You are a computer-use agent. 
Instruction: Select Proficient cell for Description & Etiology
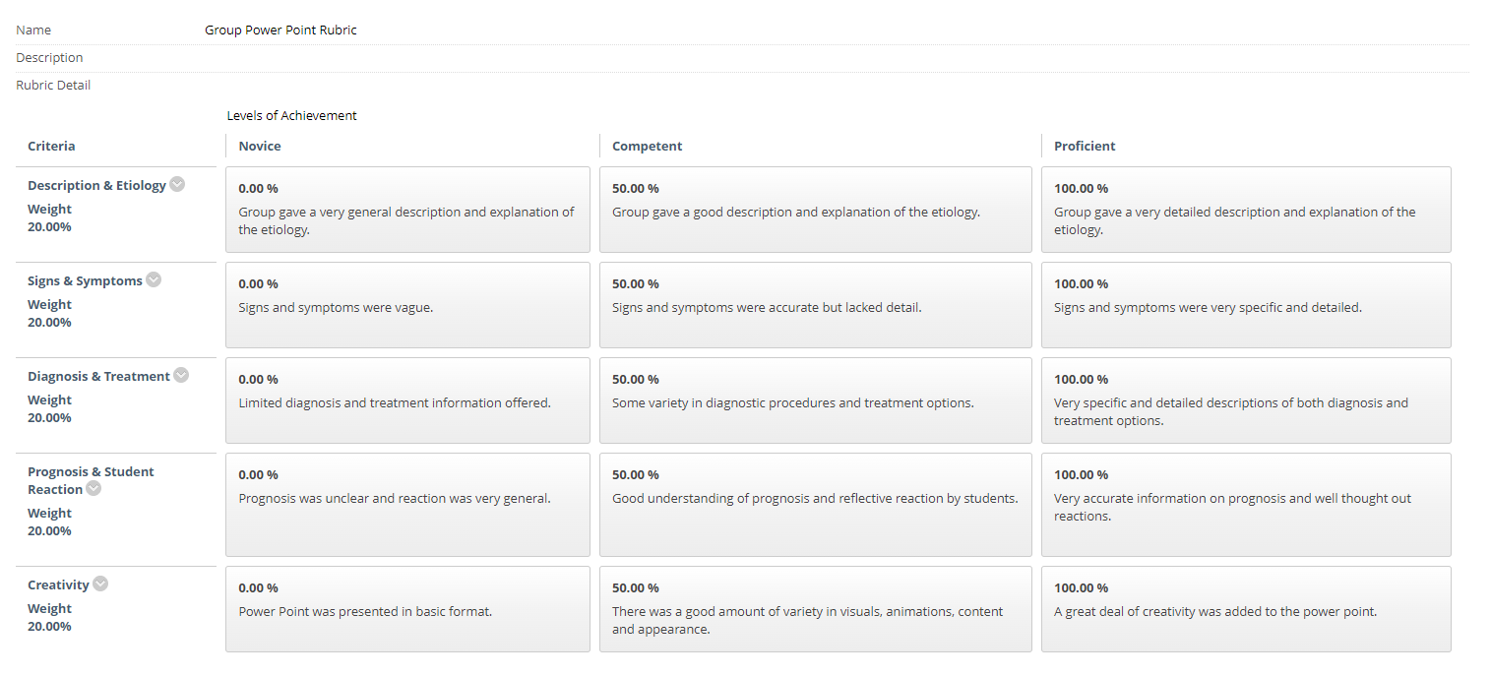(1246, 210)
